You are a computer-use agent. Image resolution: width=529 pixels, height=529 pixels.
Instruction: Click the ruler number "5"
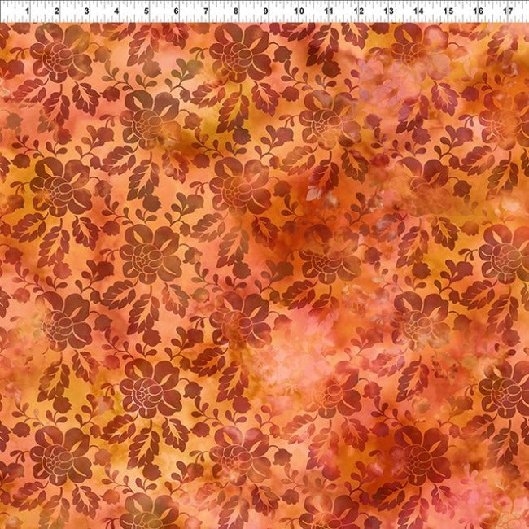[146, 11]
